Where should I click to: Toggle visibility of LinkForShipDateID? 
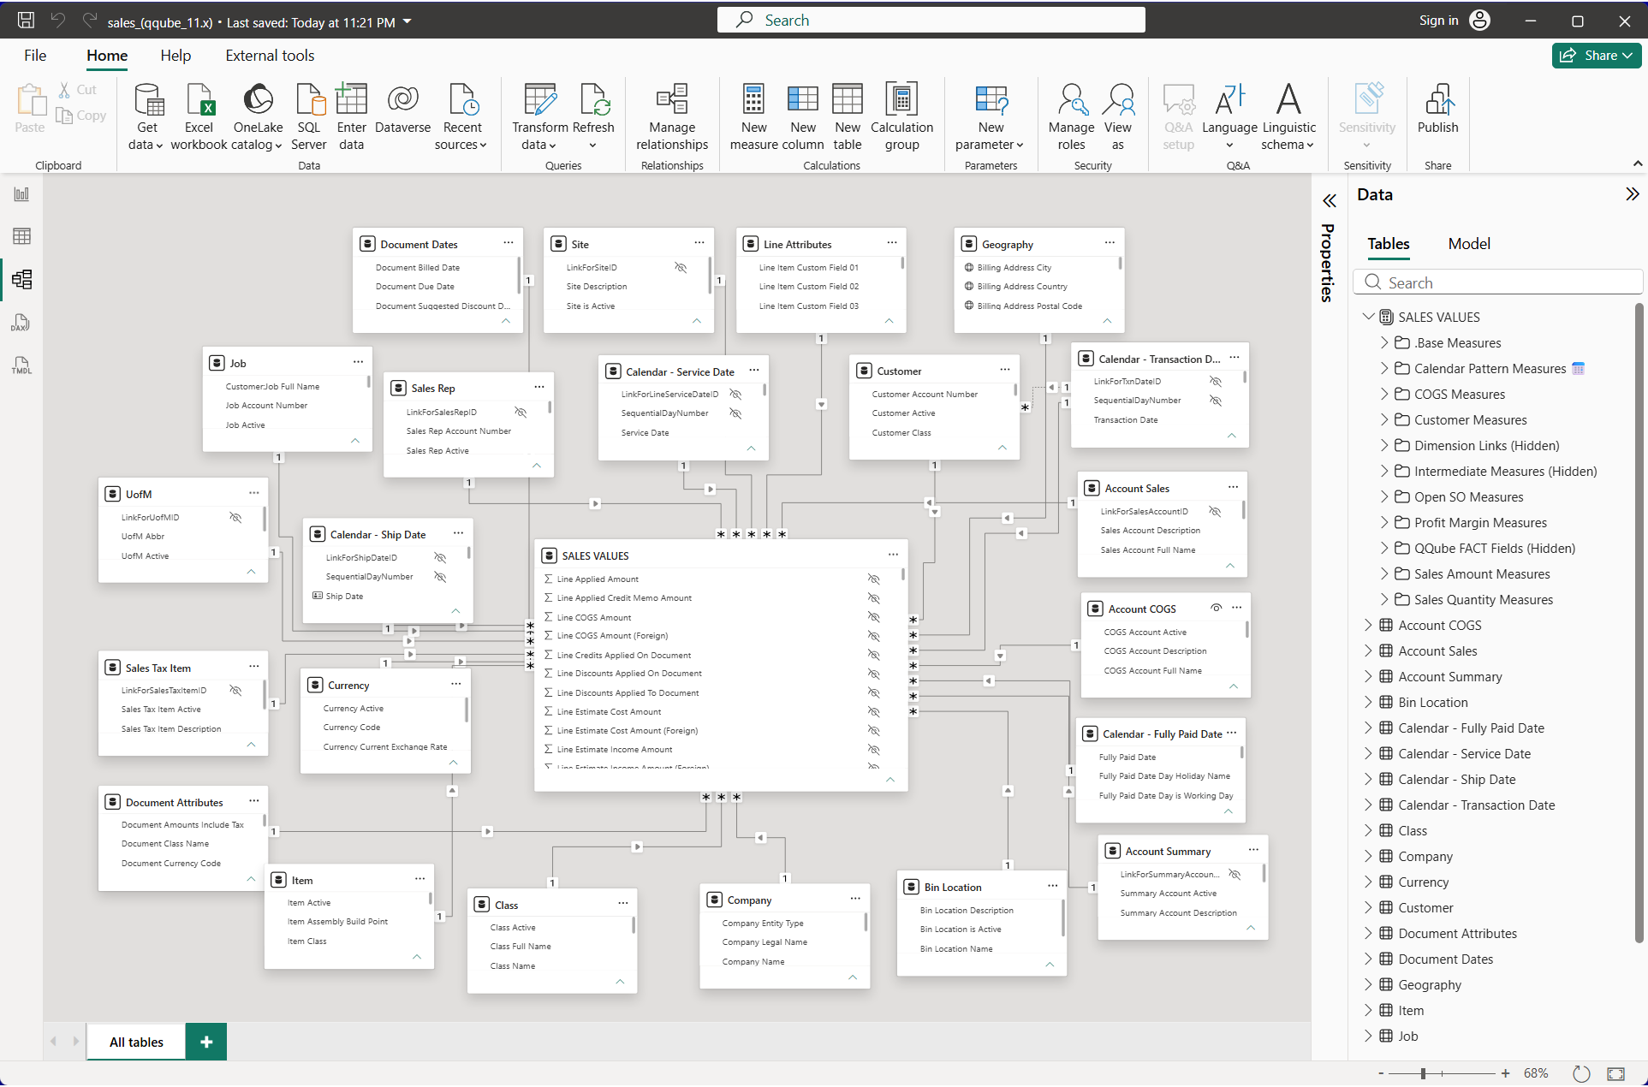coord(440,558)
